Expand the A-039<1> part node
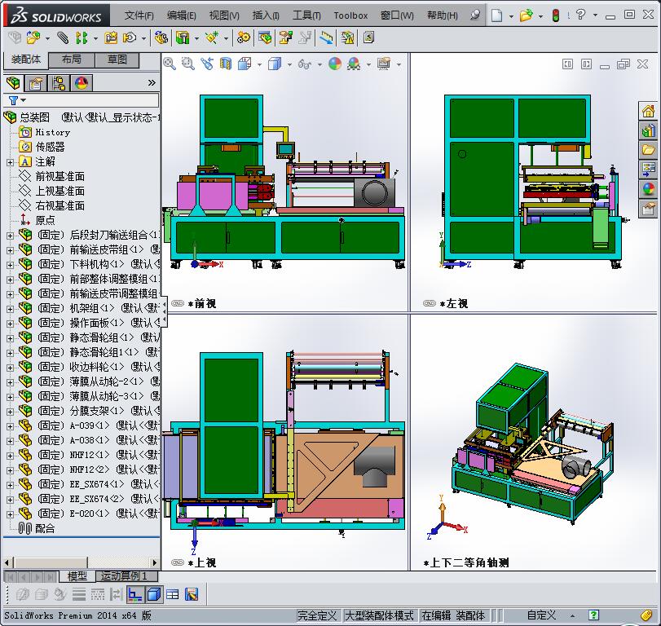The height and width of the screenshot is (626, 661). 10,426
